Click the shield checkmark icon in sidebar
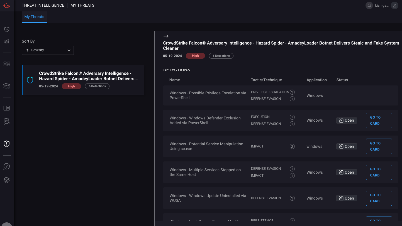Image resolution: width=402 pixels, height=226 pixels. (7, 29)
